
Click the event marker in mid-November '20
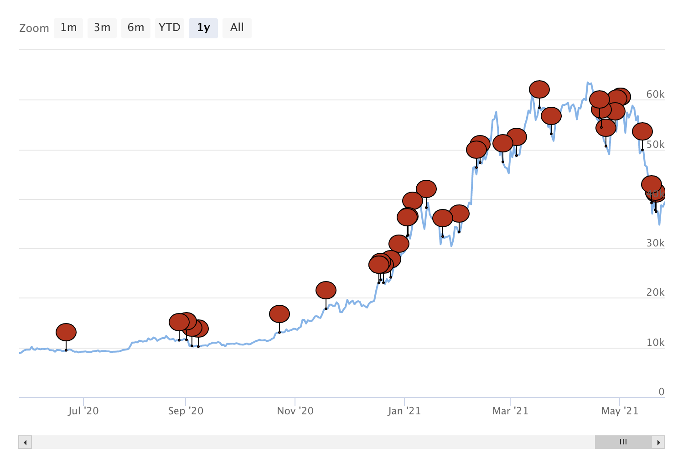coord(326,290)
